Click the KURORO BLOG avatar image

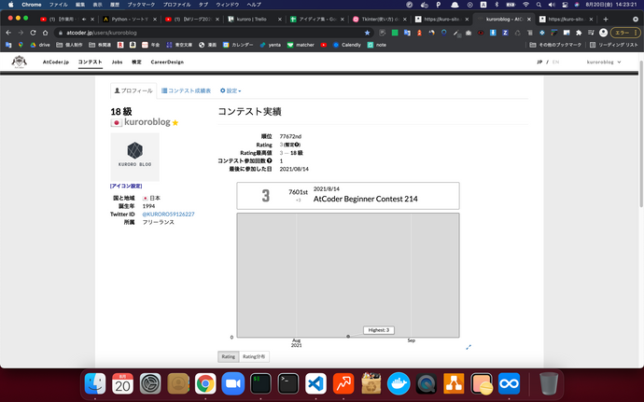click(x=134, y=157)
